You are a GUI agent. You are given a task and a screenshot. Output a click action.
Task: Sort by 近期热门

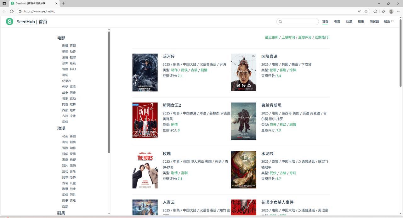point(321,37)
